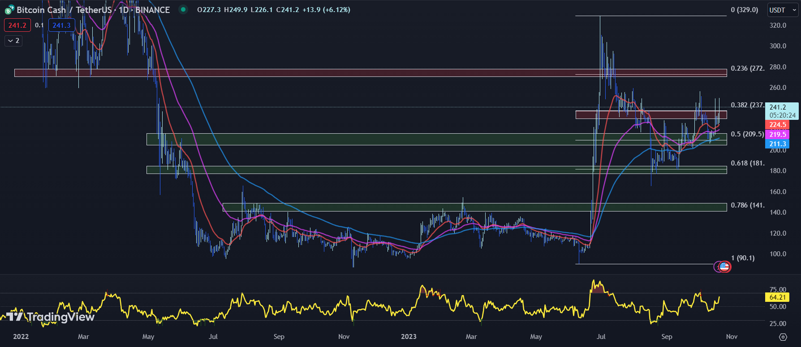Click the Nov label at time axis end
Screen dimensions: 801x347
pos(732,337)
